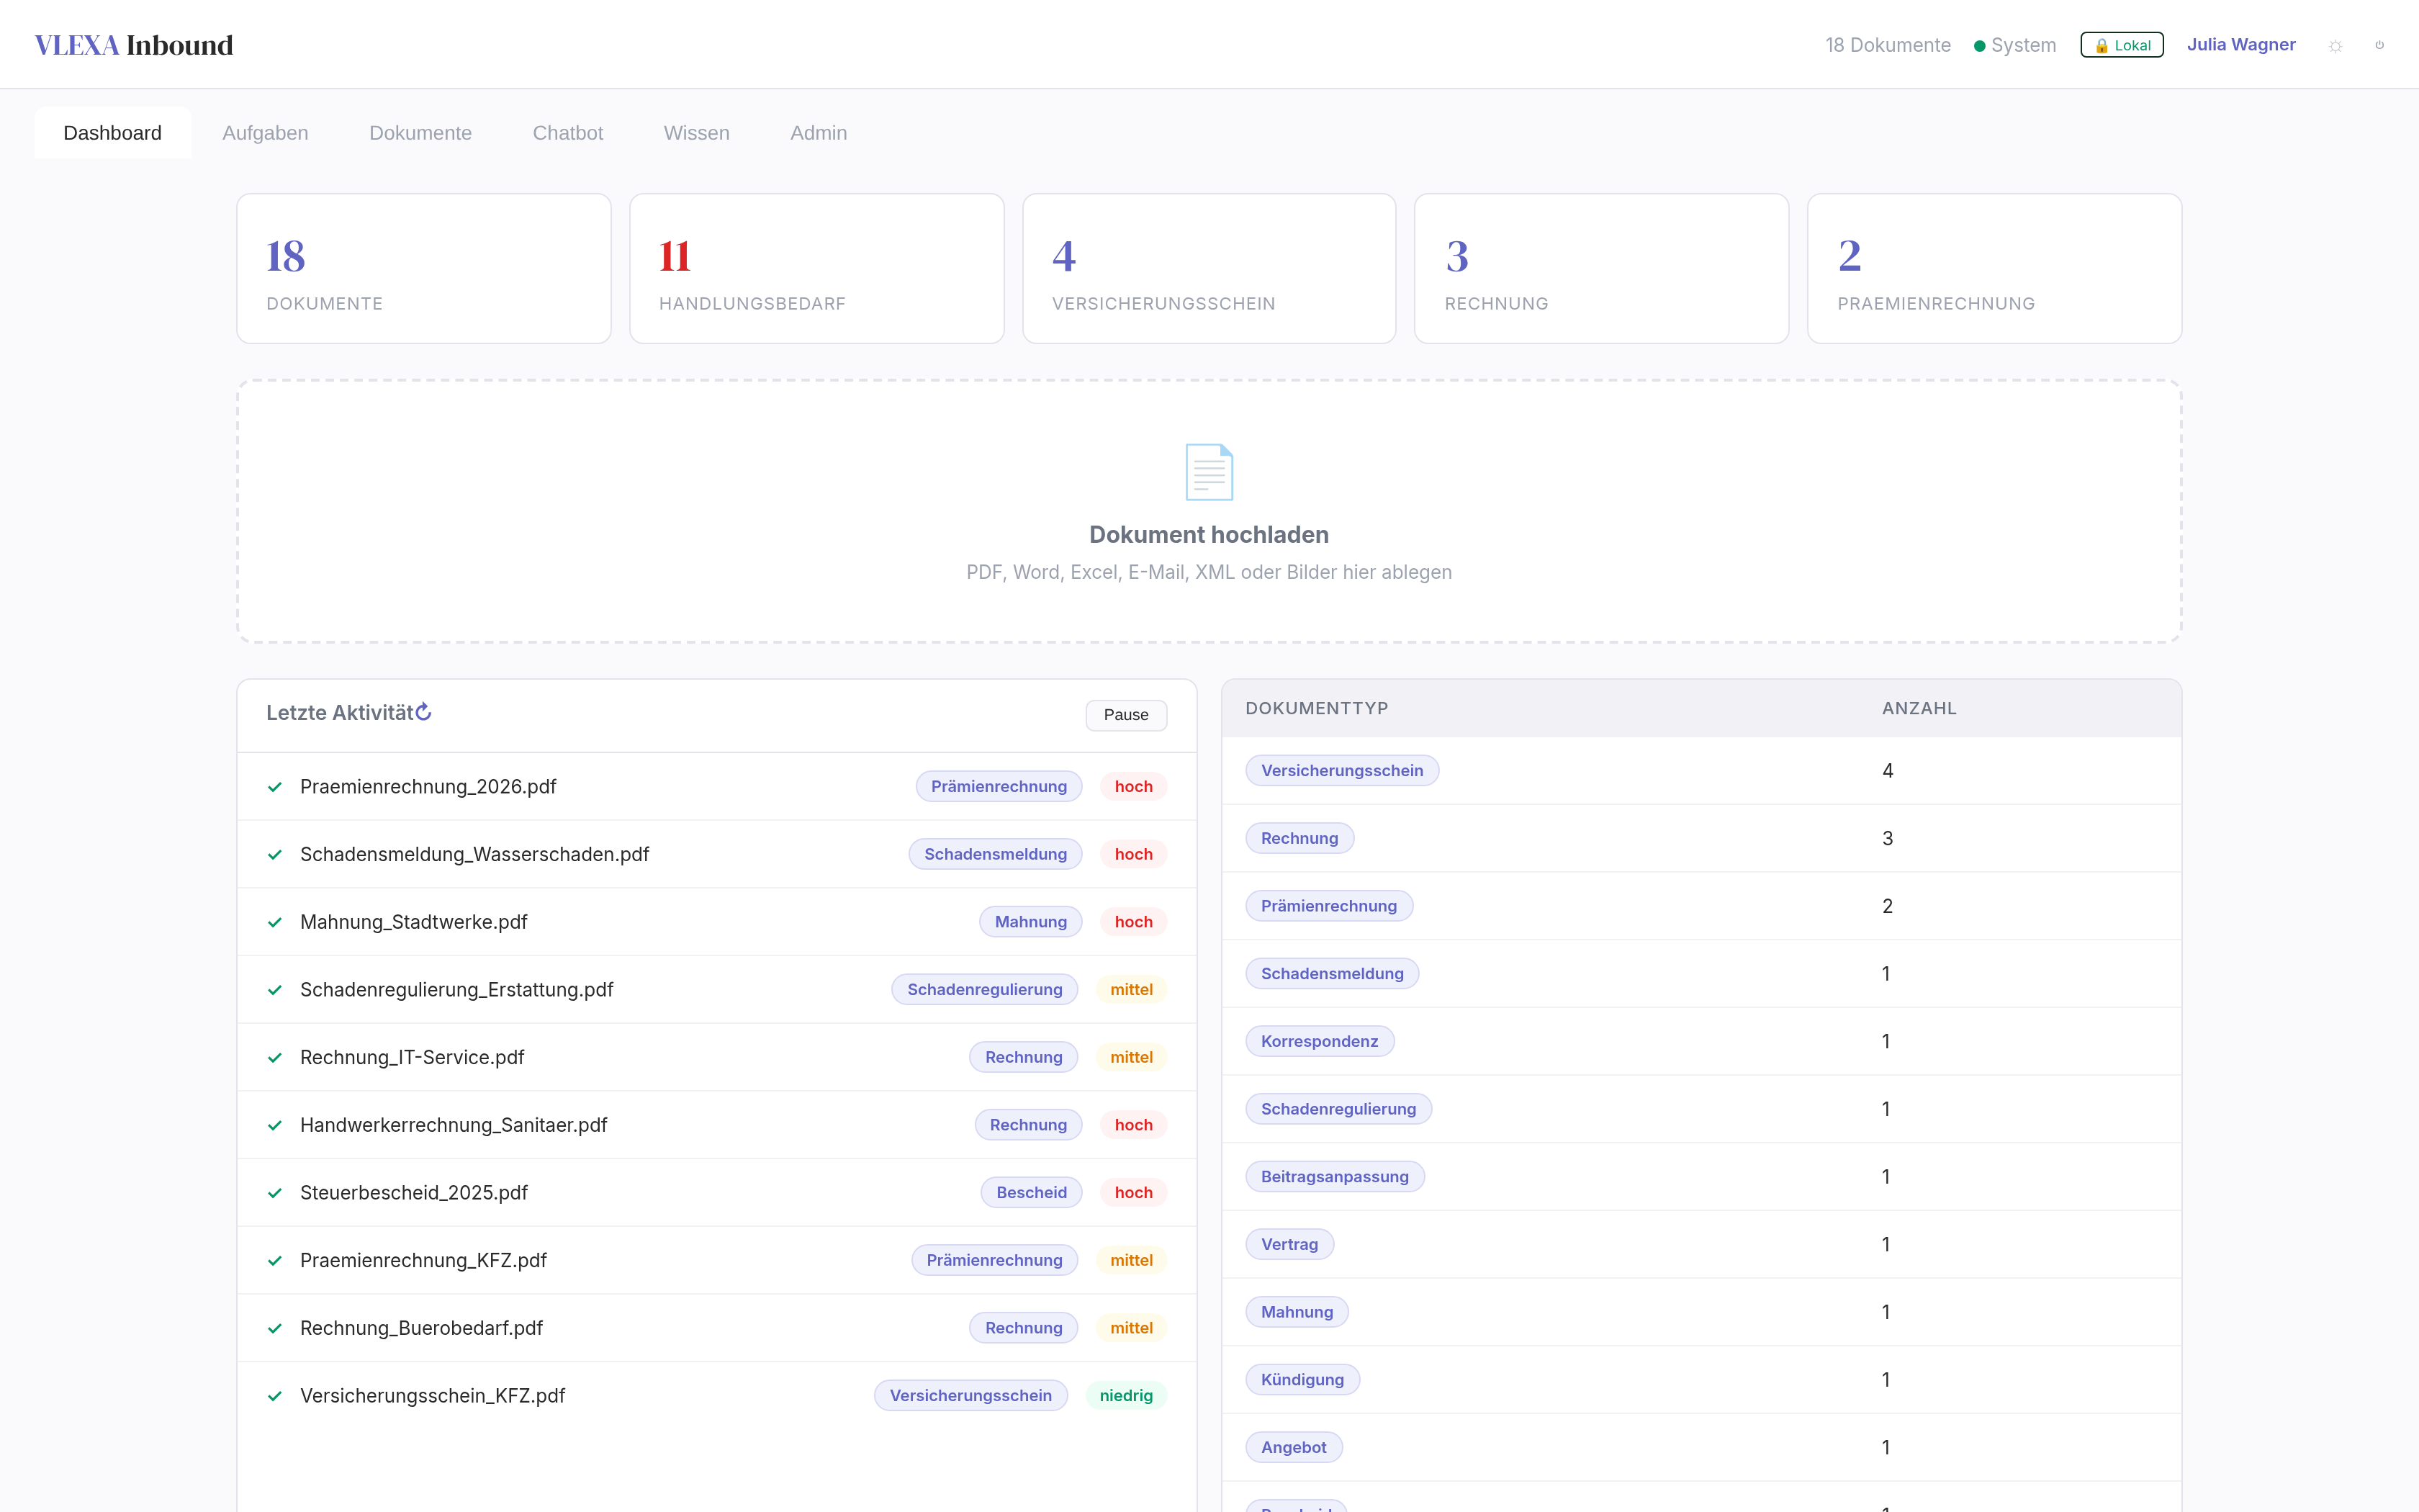Viewport: 2419px width, 1512px height.
Task: Open the Chatbot tab
Action: click(x=568, y=133)
